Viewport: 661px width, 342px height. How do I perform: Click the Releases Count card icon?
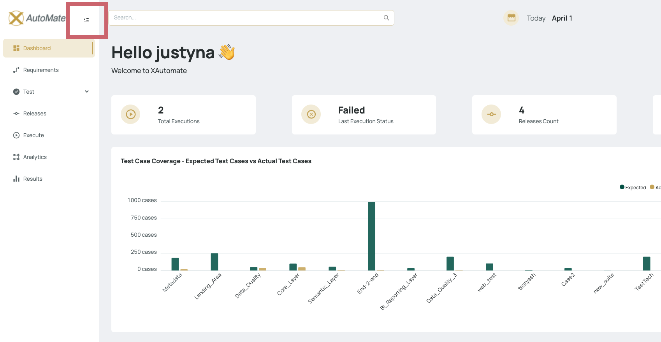tap(491, 114)
